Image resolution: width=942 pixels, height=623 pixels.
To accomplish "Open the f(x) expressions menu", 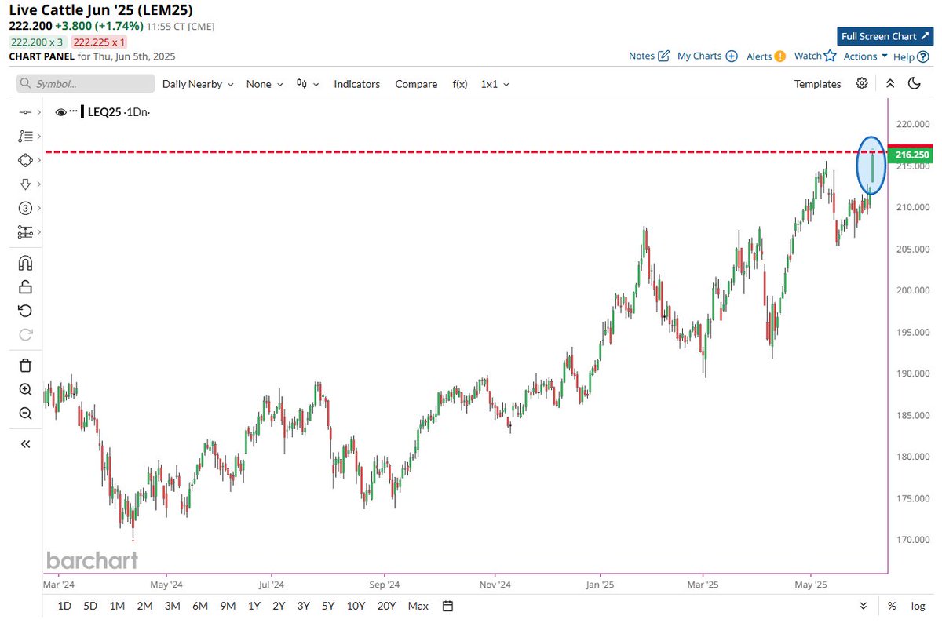I will point(460,84).
